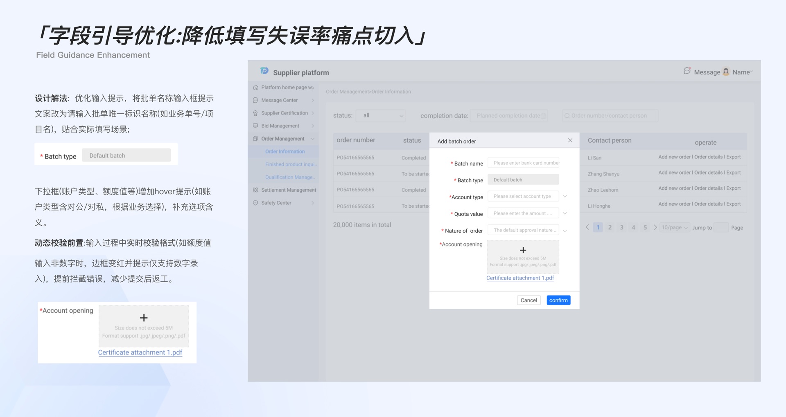Go to page 3 in pagination
This screenshot has width=786, height=417.
coord(621,227)
